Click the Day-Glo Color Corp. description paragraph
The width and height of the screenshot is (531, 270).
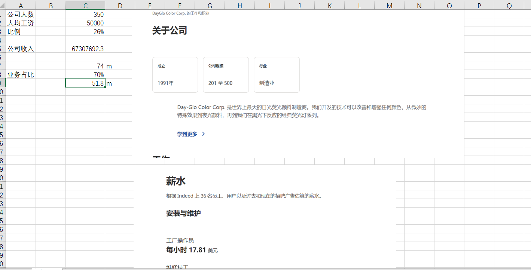coord(302,111)
